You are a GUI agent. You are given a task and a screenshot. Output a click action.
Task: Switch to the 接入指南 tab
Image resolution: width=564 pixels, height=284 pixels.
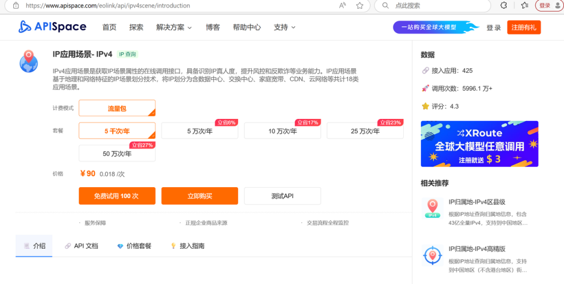click(187, 246)
